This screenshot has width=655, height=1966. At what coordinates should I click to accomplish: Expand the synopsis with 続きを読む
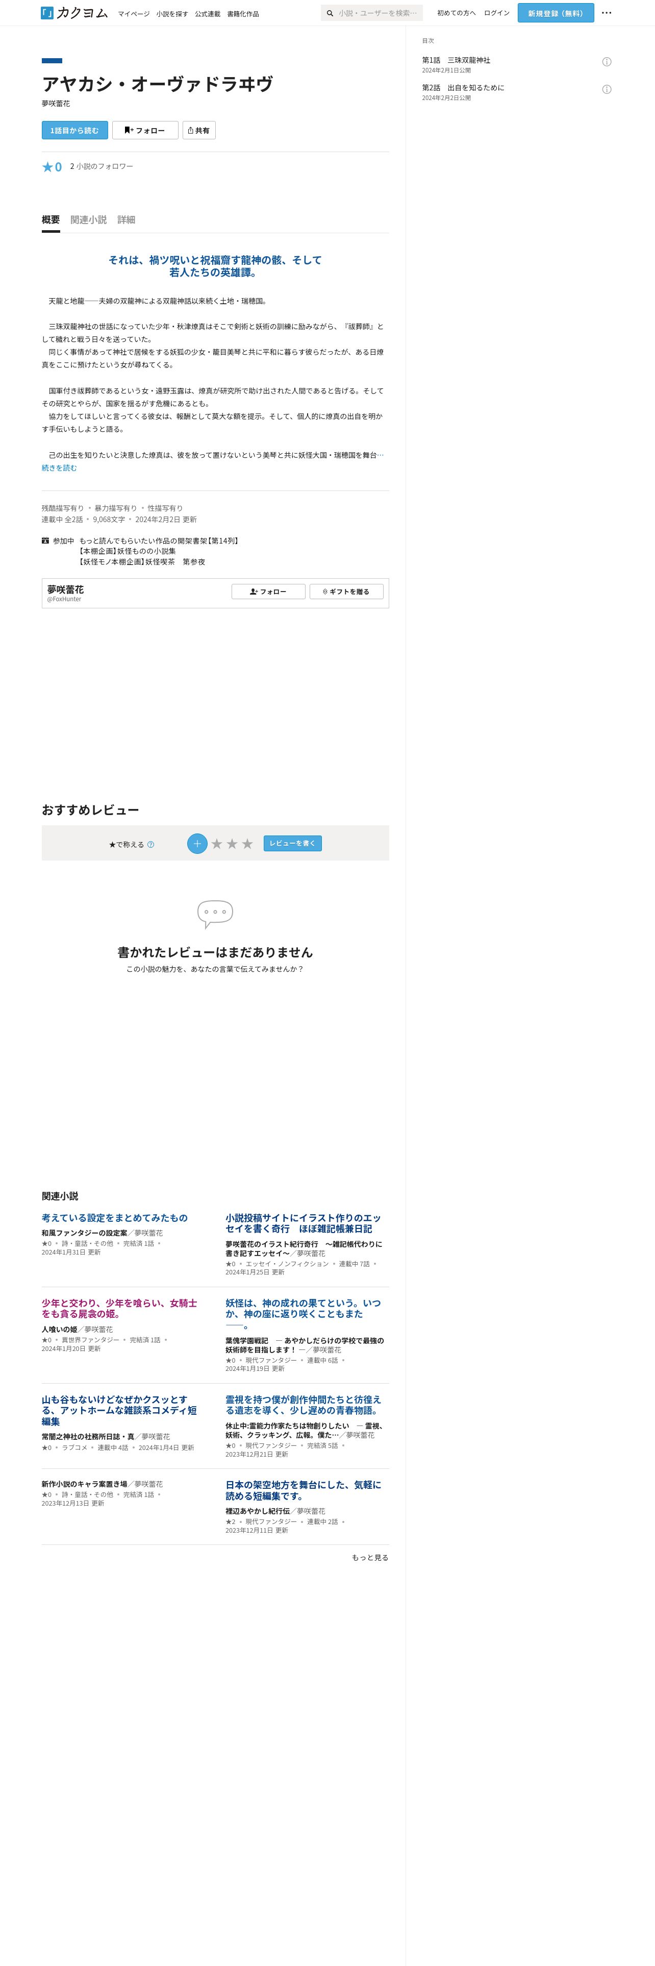[60, 468]
